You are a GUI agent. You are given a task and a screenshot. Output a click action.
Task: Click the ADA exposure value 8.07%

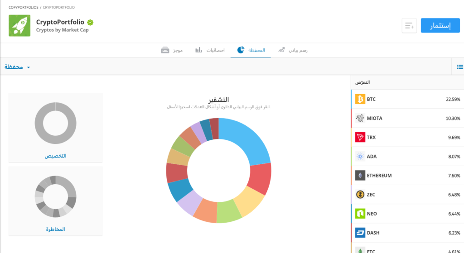pyautogui.click(x=454, y=156)
